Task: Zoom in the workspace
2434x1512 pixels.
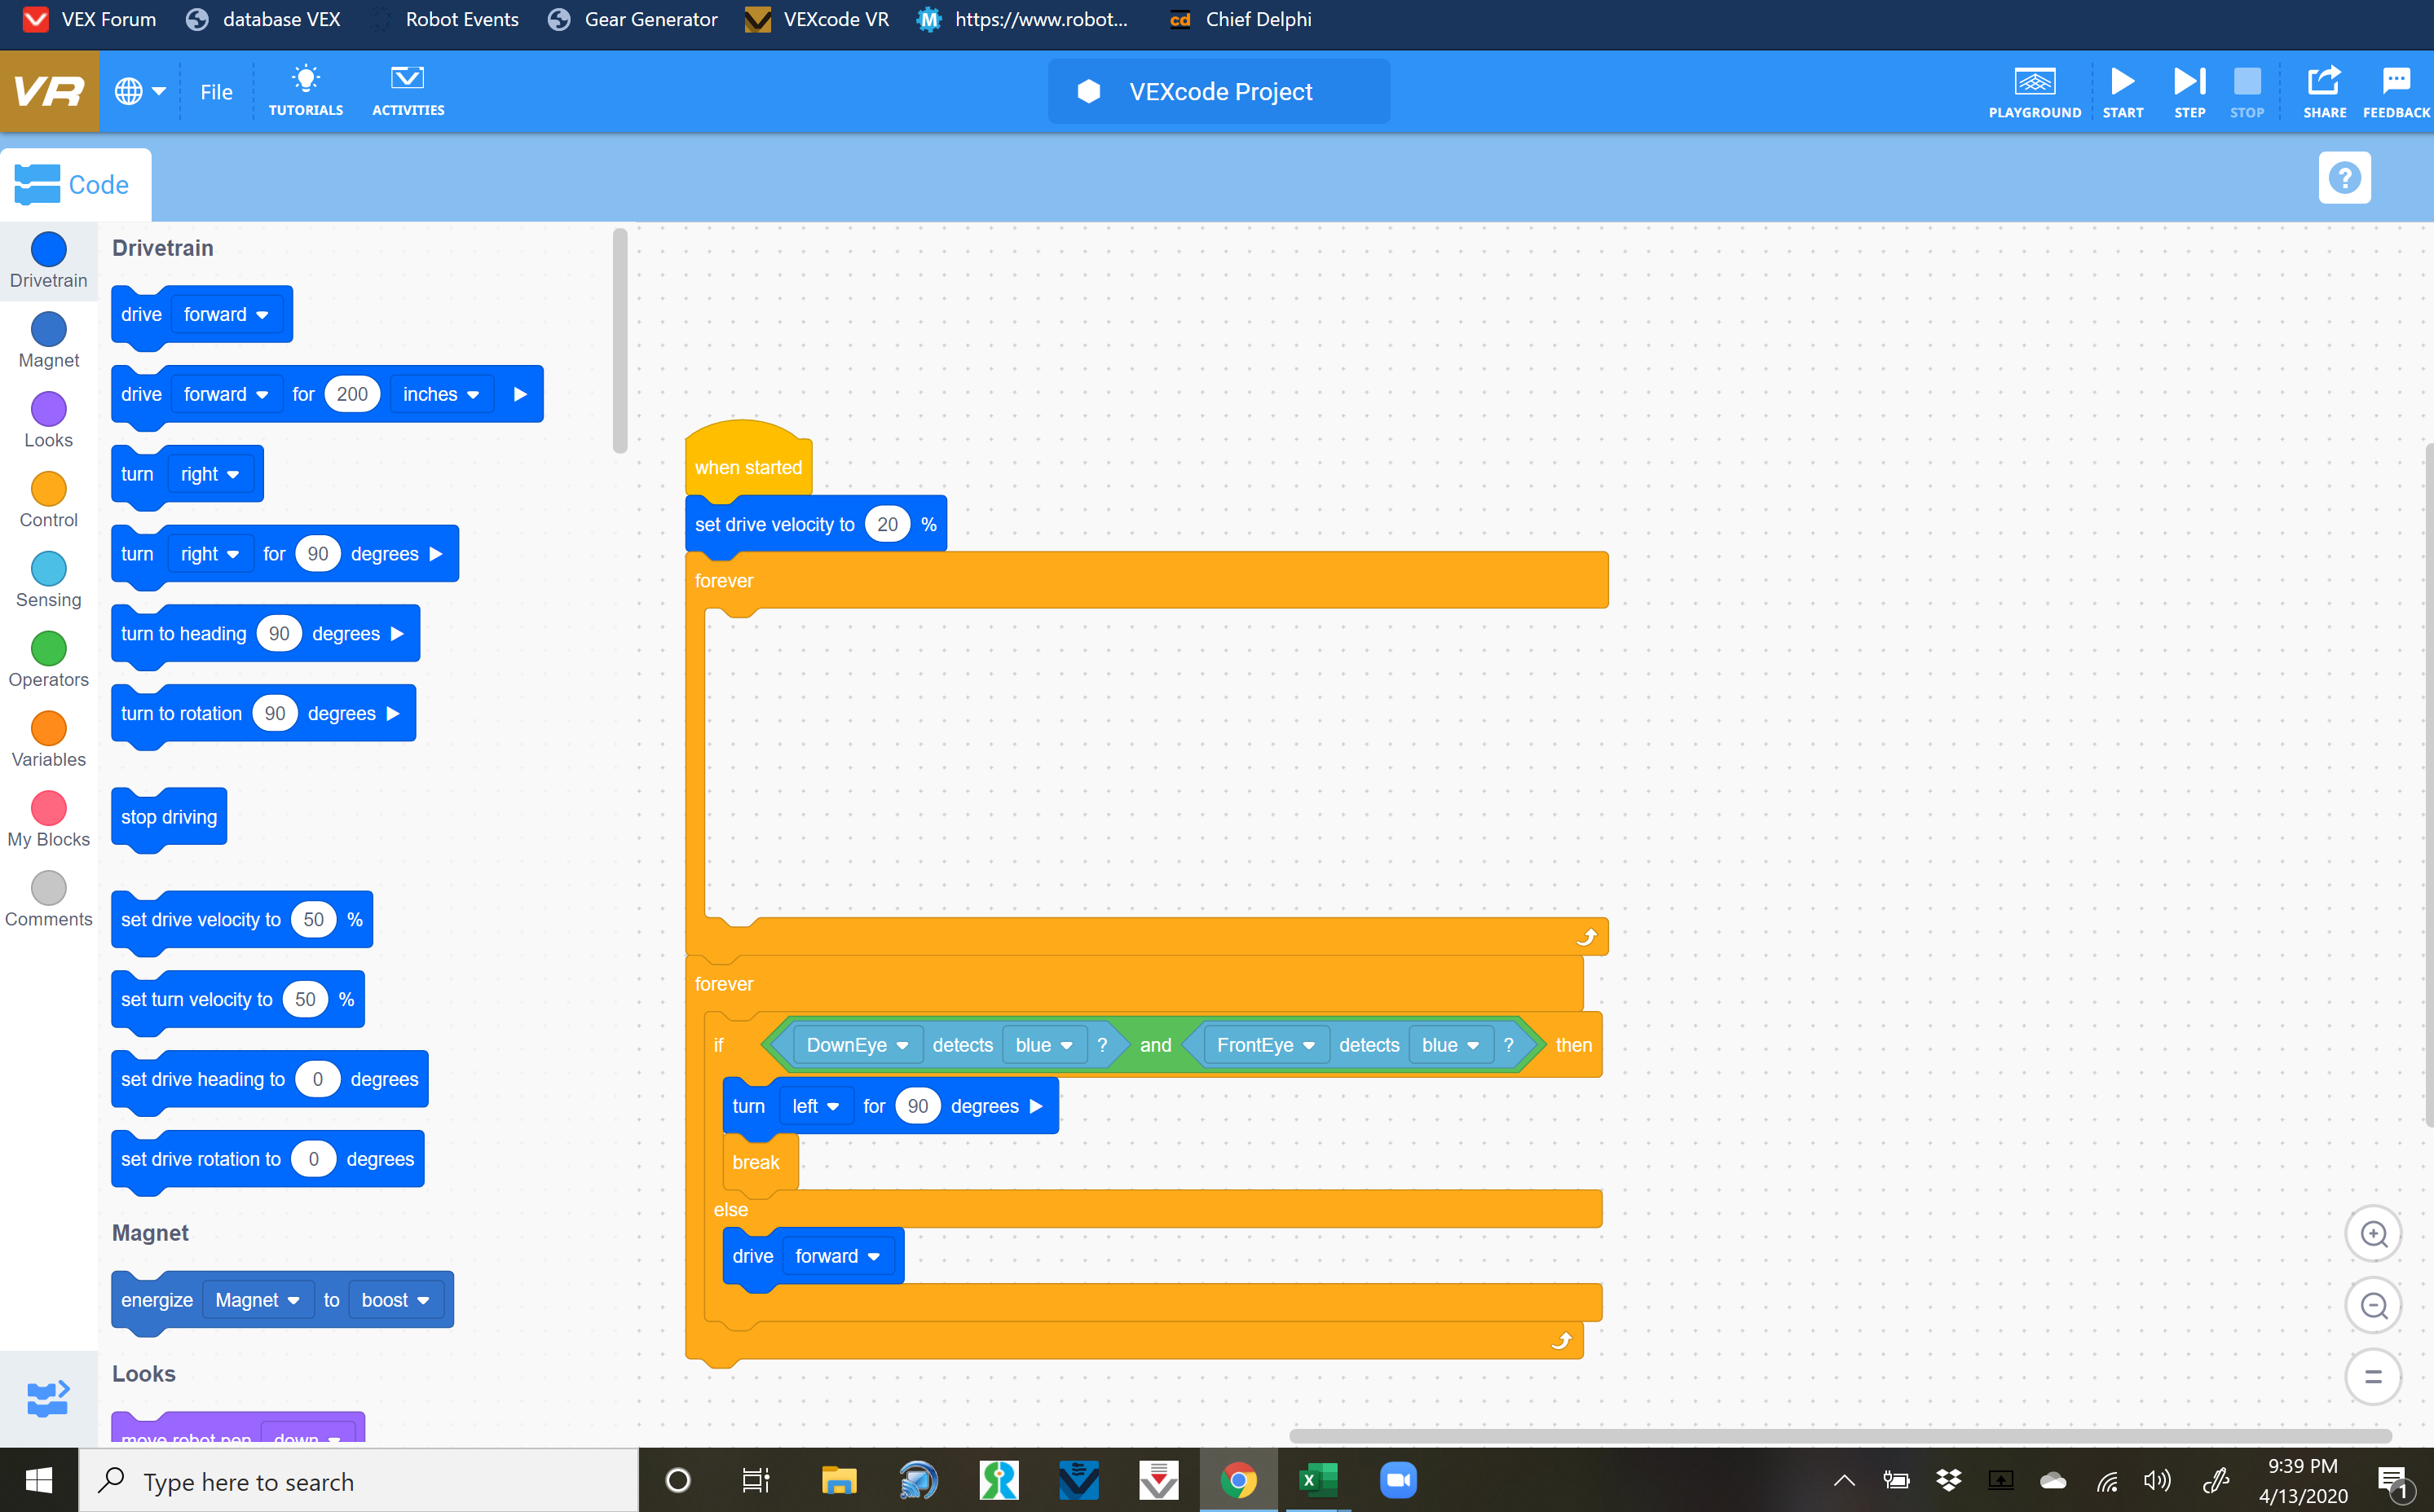Action: tap(2373, 1233)
